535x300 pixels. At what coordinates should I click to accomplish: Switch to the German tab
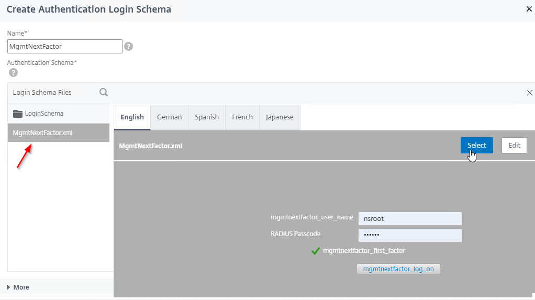tap(169, 117)
